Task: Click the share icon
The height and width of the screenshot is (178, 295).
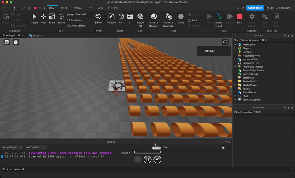Action: click(x=271, y=8)
